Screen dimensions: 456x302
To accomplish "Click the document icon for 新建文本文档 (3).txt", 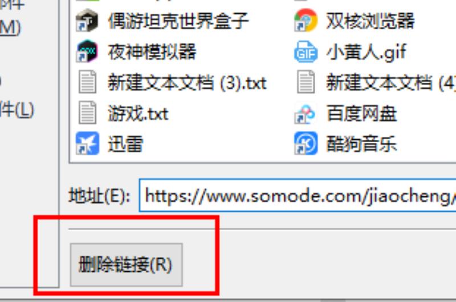I will pos(87,82).
